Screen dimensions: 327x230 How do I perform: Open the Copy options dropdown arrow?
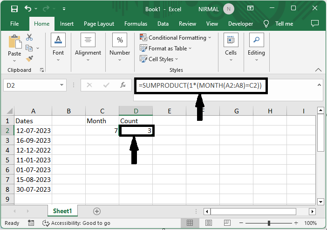(x=38, y=48)
